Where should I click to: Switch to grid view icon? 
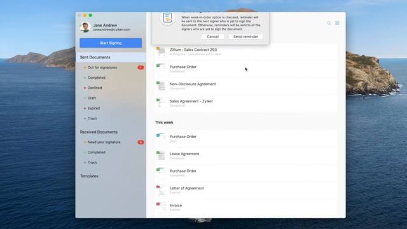tap(337, 23)
